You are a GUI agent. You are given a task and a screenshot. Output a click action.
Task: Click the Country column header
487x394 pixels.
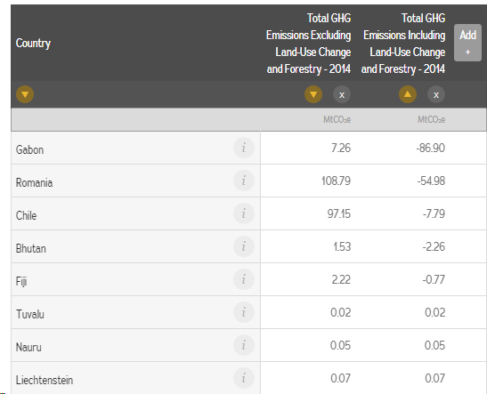tap(33, 43)
